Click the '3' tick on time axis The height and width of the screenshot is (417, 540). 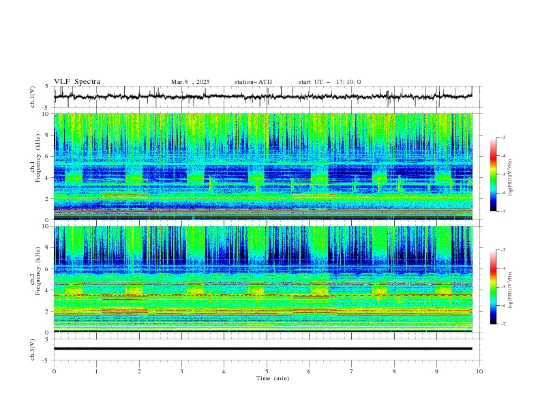pos(181,371)
